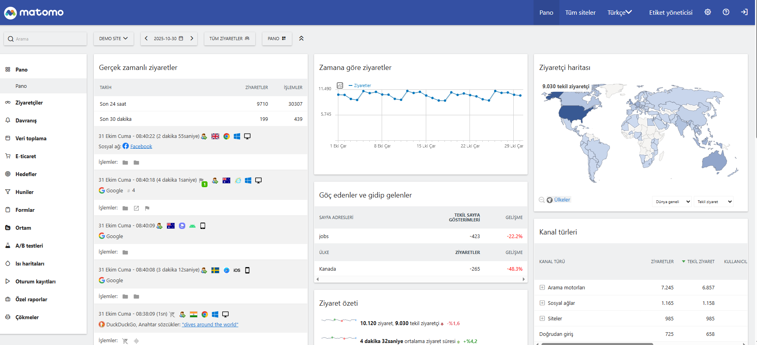Open the Dünya geneli map dropdown
This screenshot has height=345, width=757.
(x=672, y=202)
